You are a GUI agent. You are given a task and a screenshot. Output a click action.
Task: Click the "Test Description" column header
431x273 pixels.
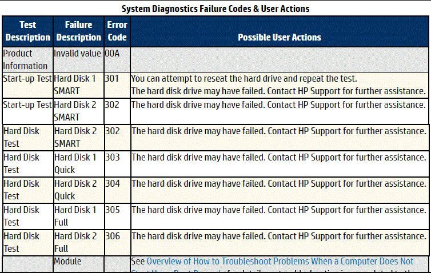tap(27, 31)
